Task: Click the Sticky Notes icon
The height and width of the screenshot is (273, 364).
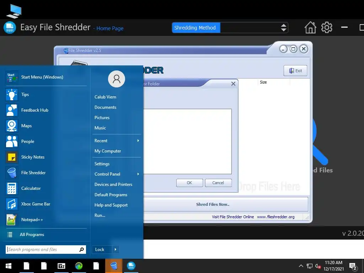Action: (x=12, y=157)
